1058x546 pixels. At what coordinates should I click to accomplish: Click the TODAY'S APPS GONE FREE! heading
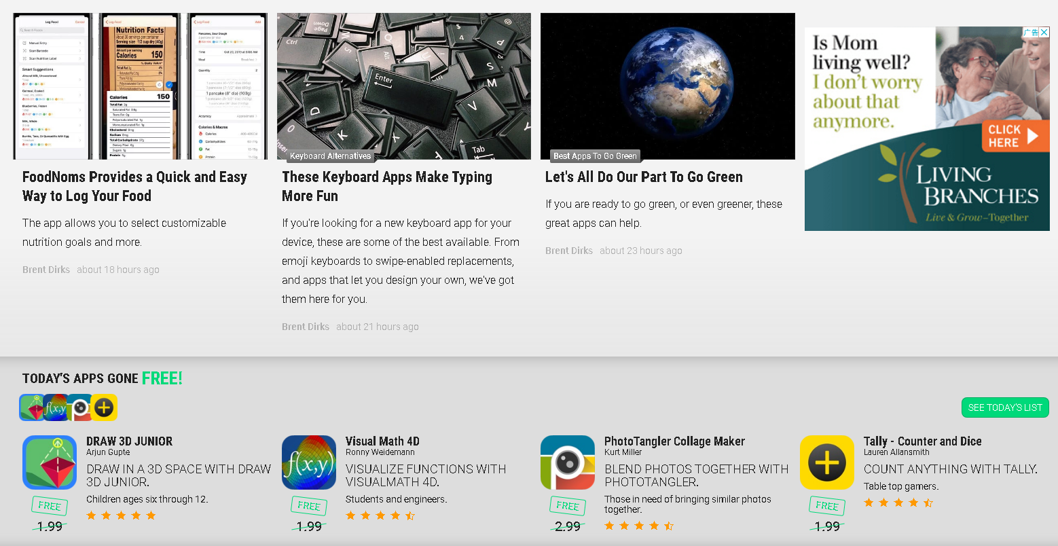[x=103, y=378]
